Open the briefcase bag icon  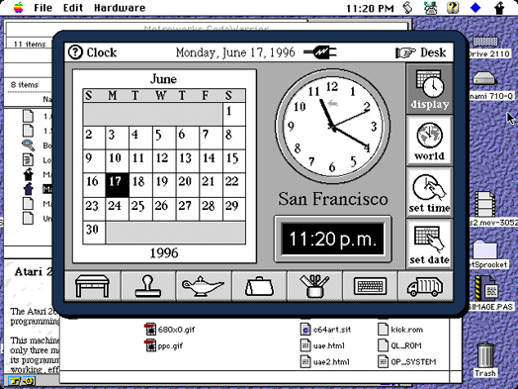259,286
